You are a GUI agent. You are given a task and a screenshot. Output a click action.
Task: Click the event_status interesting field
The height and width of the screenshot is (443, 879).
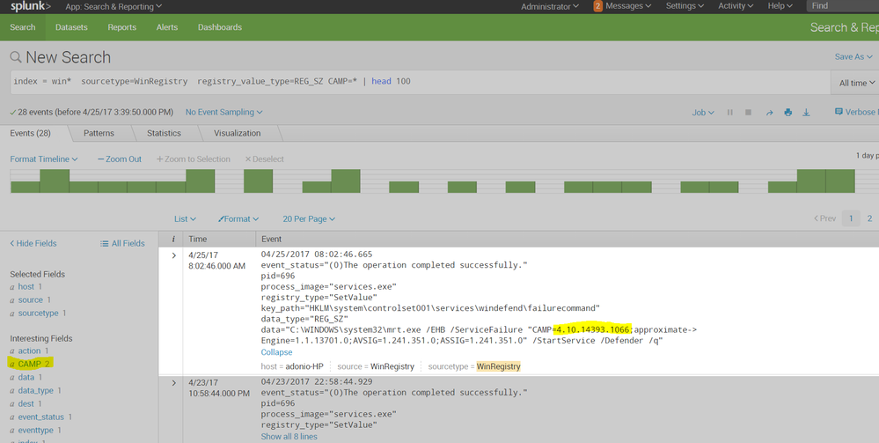click(x=41, y=417)
